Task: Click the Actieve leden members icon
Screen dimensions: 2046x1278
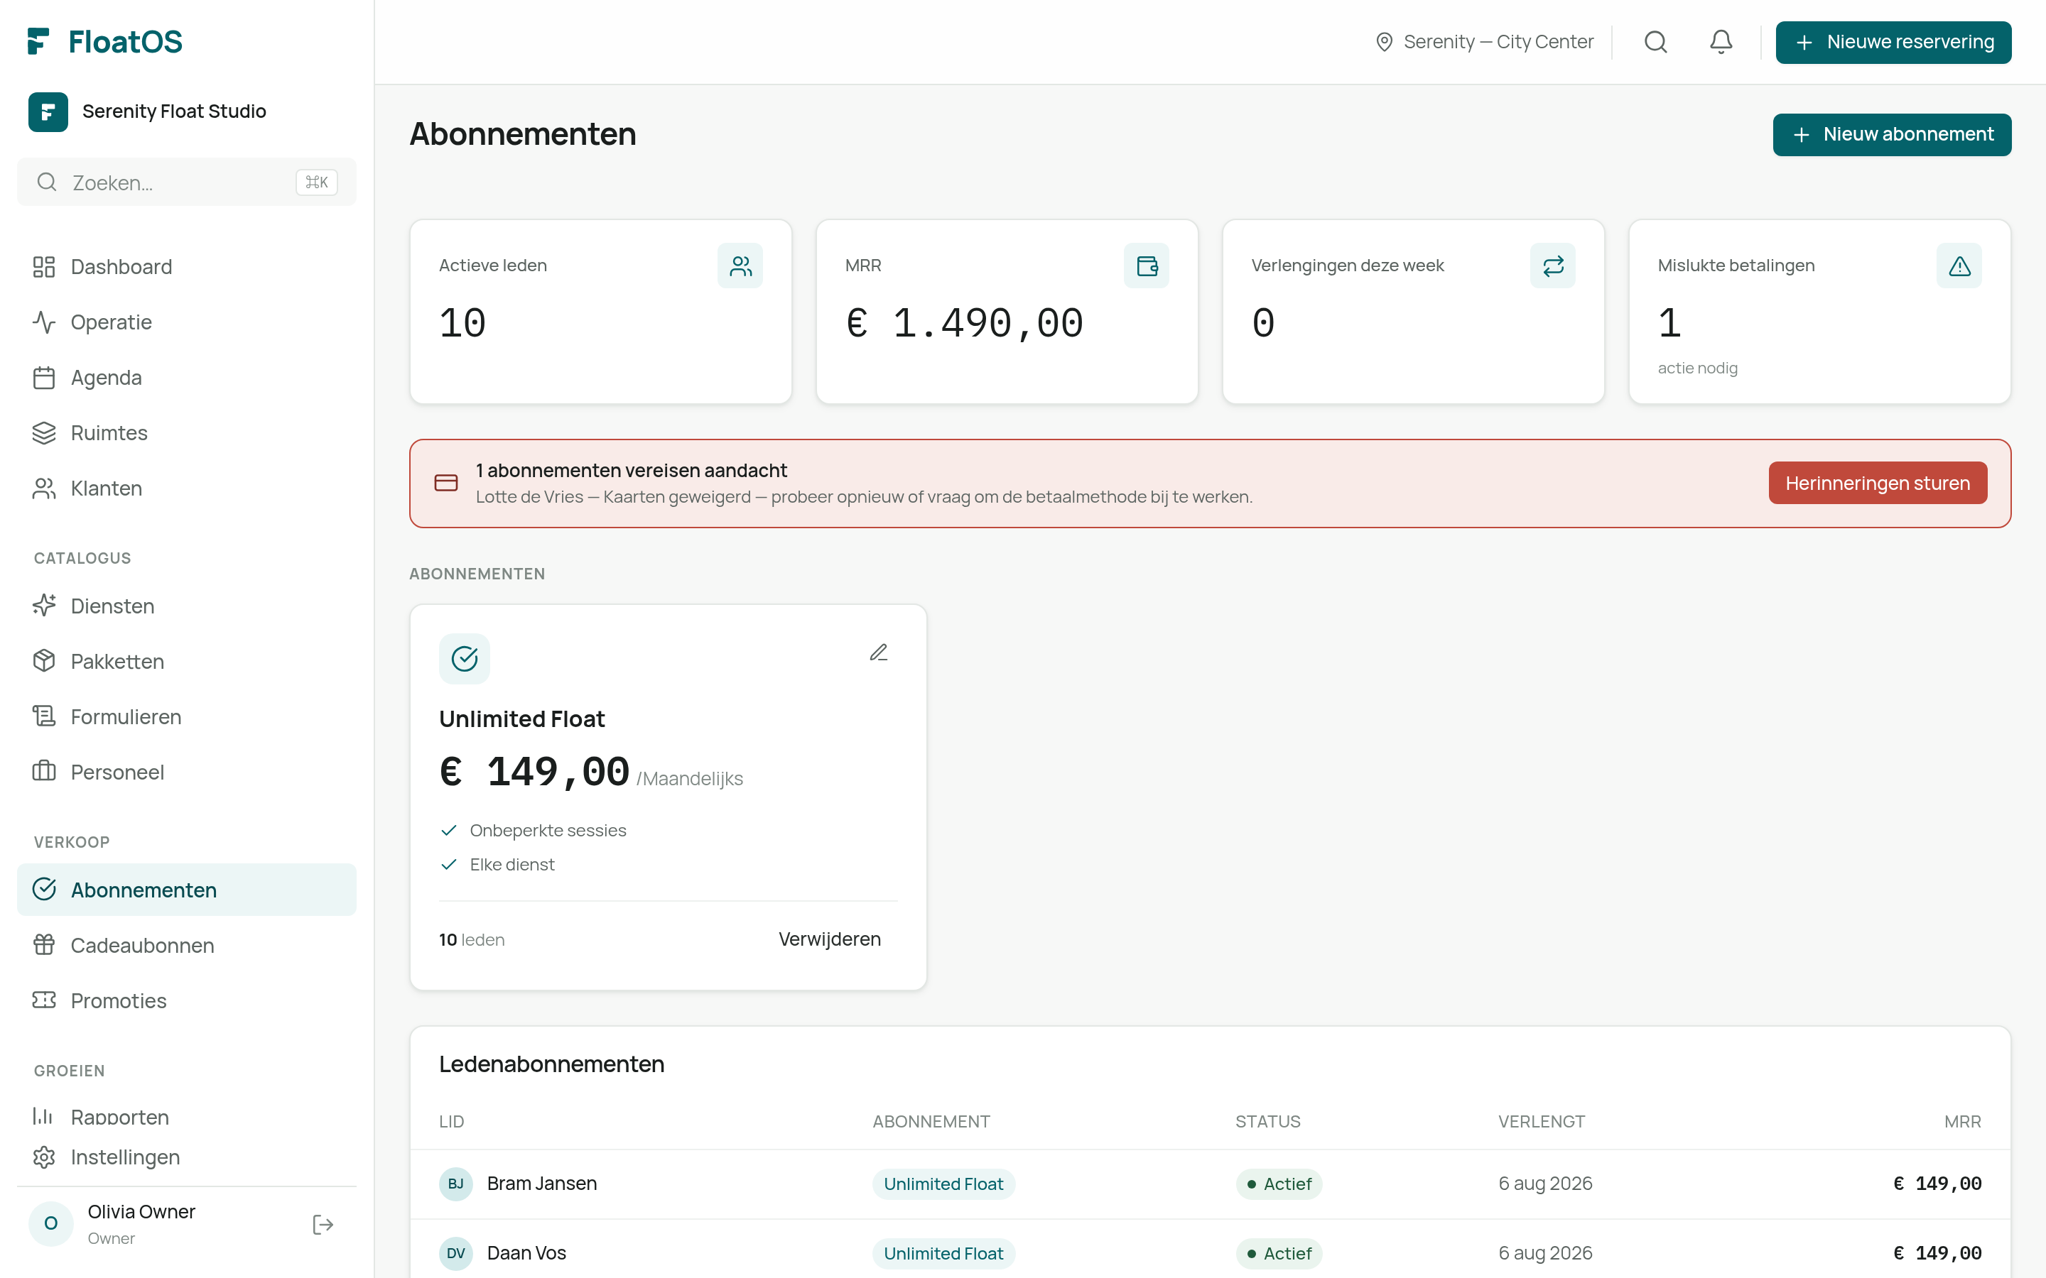Action: [740, 266]
